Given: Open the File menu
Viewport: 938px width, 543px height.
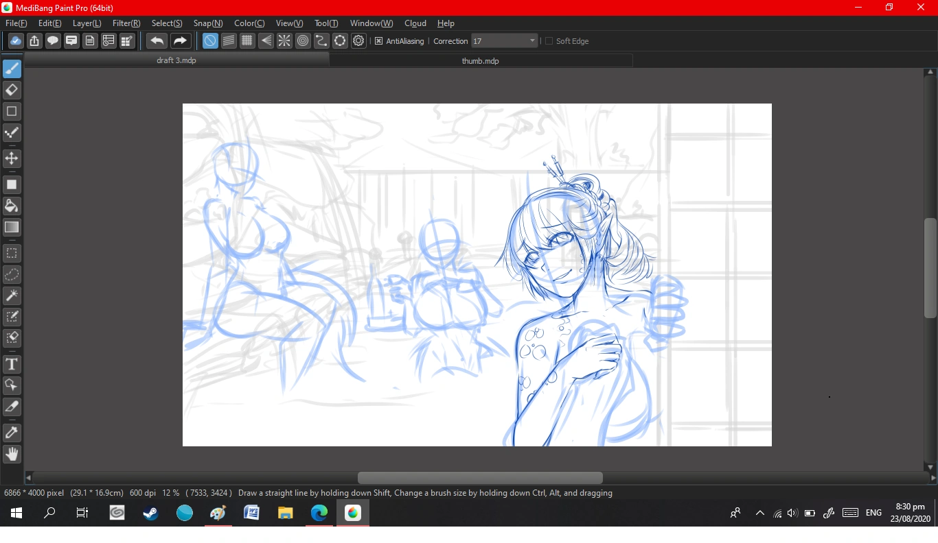Looking at the screenshot, I should 16,23.
